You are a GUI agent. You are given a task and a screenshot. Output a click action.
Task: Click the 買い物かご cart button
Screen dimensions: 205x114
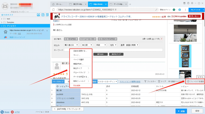click(x=194, y=16)
